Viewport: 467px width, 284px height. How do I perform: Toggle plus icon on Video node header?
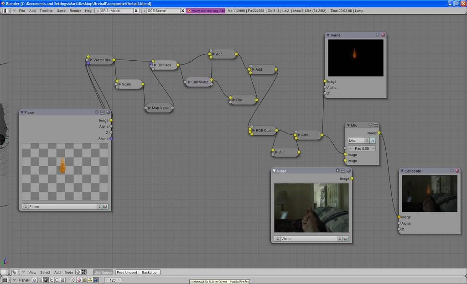point(337,170)
